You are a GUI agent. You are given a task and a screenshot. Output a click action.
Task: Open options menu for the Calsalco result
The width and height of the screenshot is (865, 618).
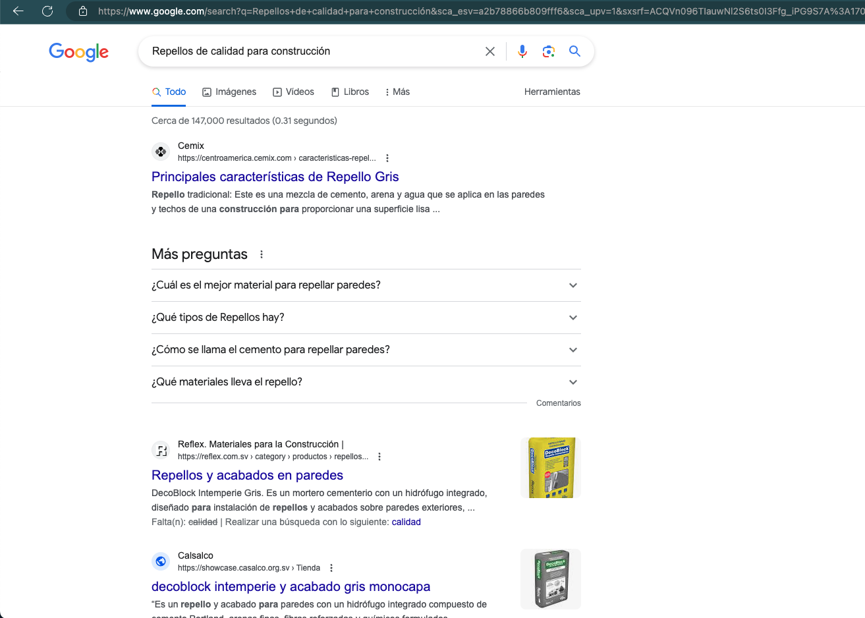tap(331, 568)
